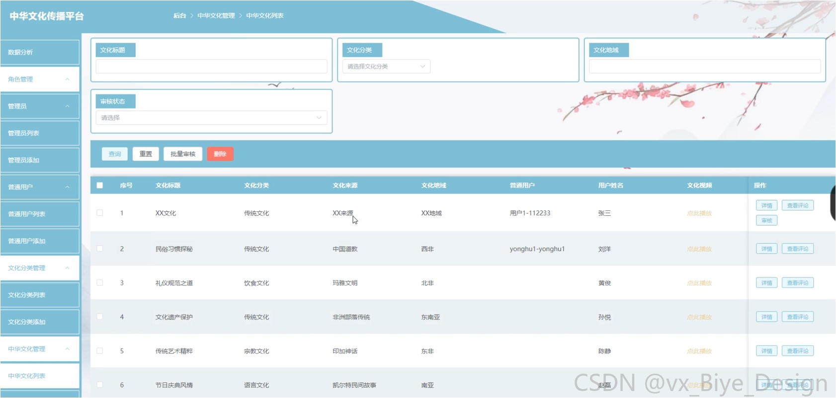This screenshot has width=836, height=398.
Task: Collapse the 中华文化管理 sidebar group
Action: (40, 349)
